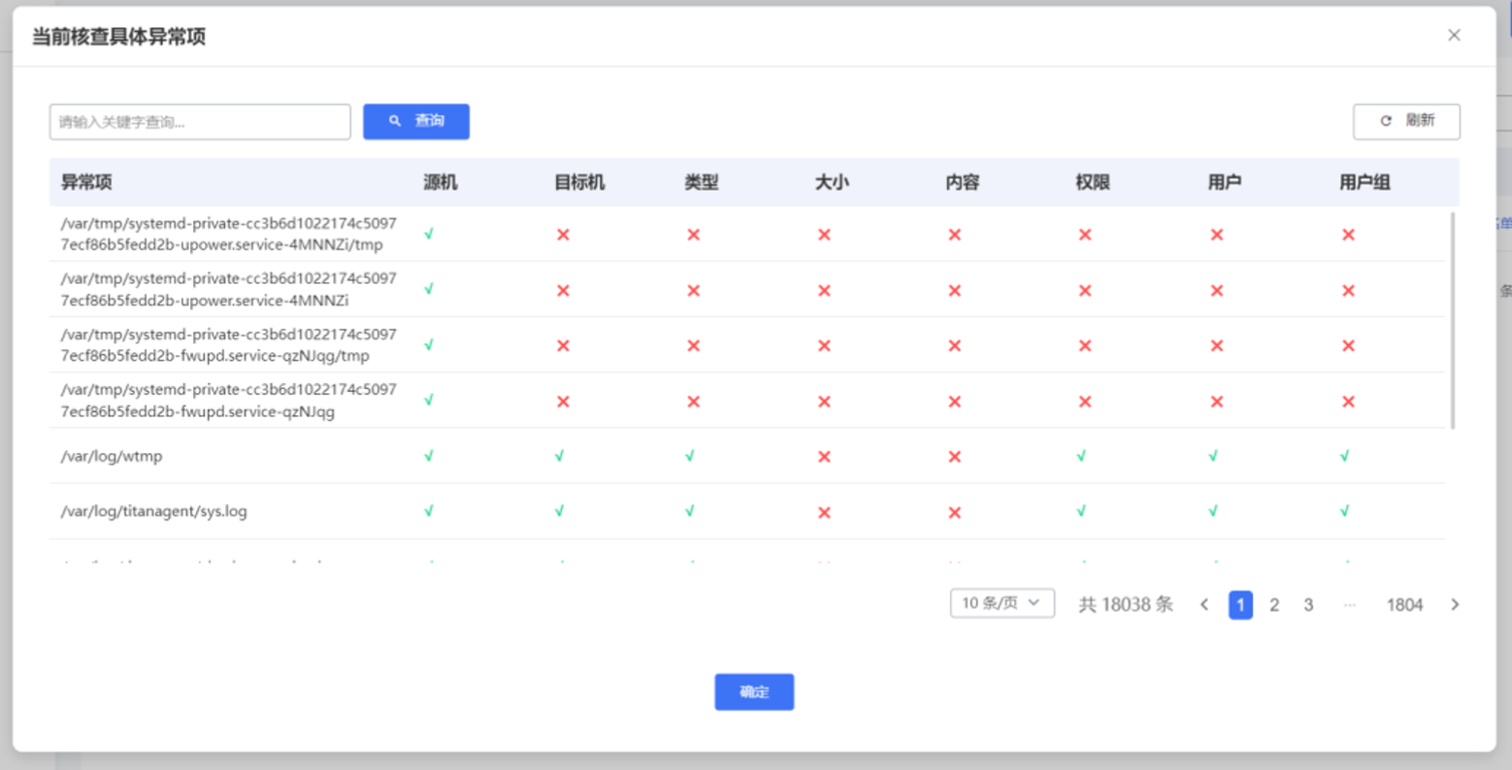
Task: Click the 用户组 red cross for upower.service-4MNNZi/tmp row
Action: click(1348, 235)
